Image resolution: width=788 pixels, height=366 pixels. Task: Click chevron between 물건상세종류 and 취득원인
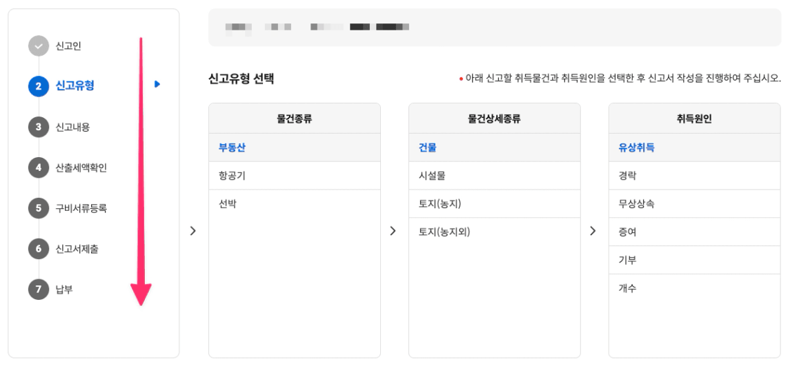593,231
